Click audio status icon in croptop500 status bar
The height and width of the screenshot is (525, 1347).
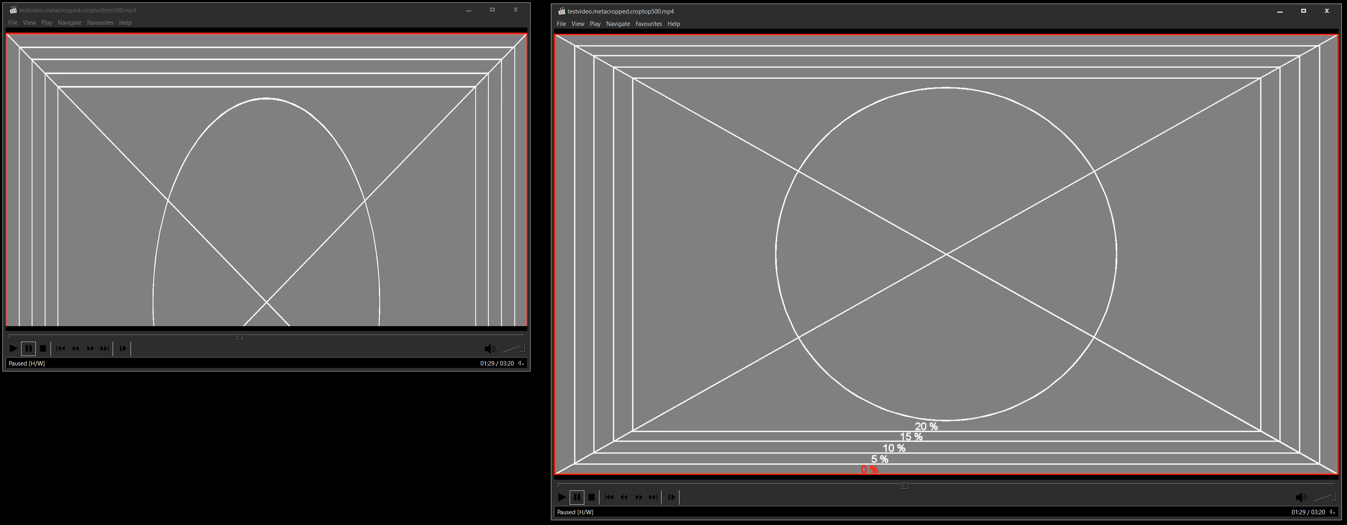(x=1332, y=512)
